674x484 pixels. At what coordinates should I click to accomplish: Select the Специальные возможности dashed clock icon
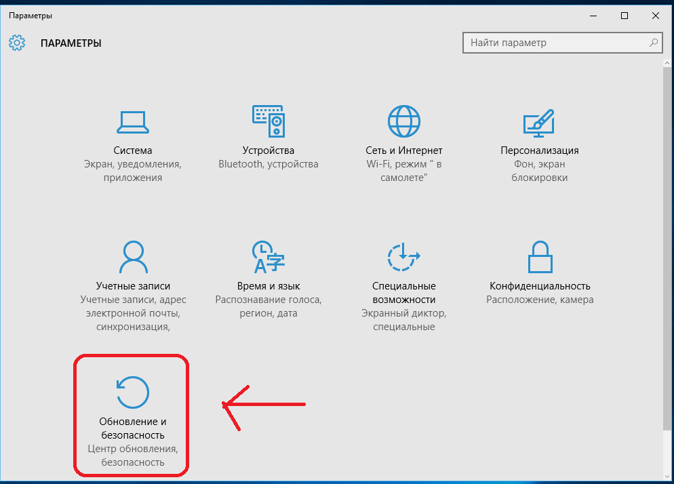(x=404, y=257)
